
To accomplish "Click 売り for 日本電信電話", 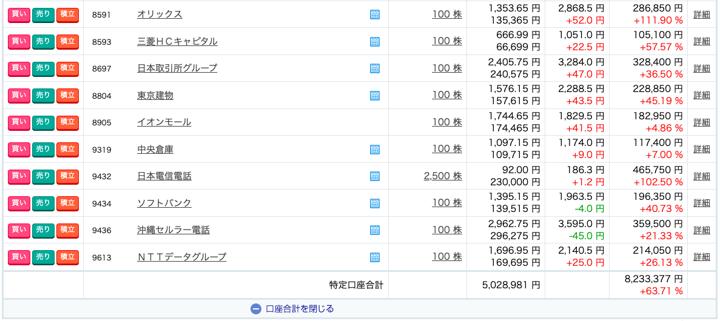I will (x=43, y=176).
